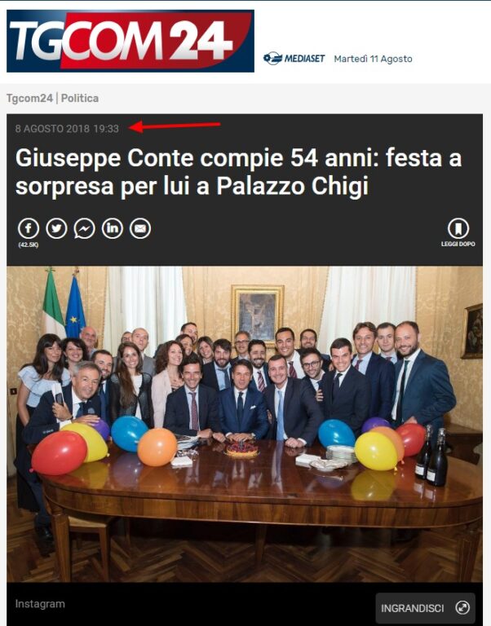
Task: Share the article on Facebook
Action: (x=29, y=229)
